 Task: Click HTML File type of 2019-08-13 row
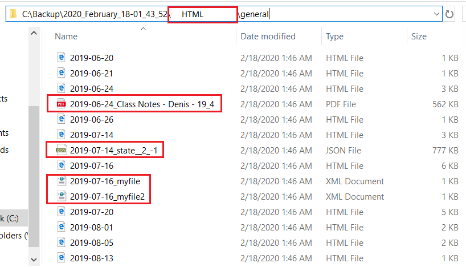coord(345,258)
